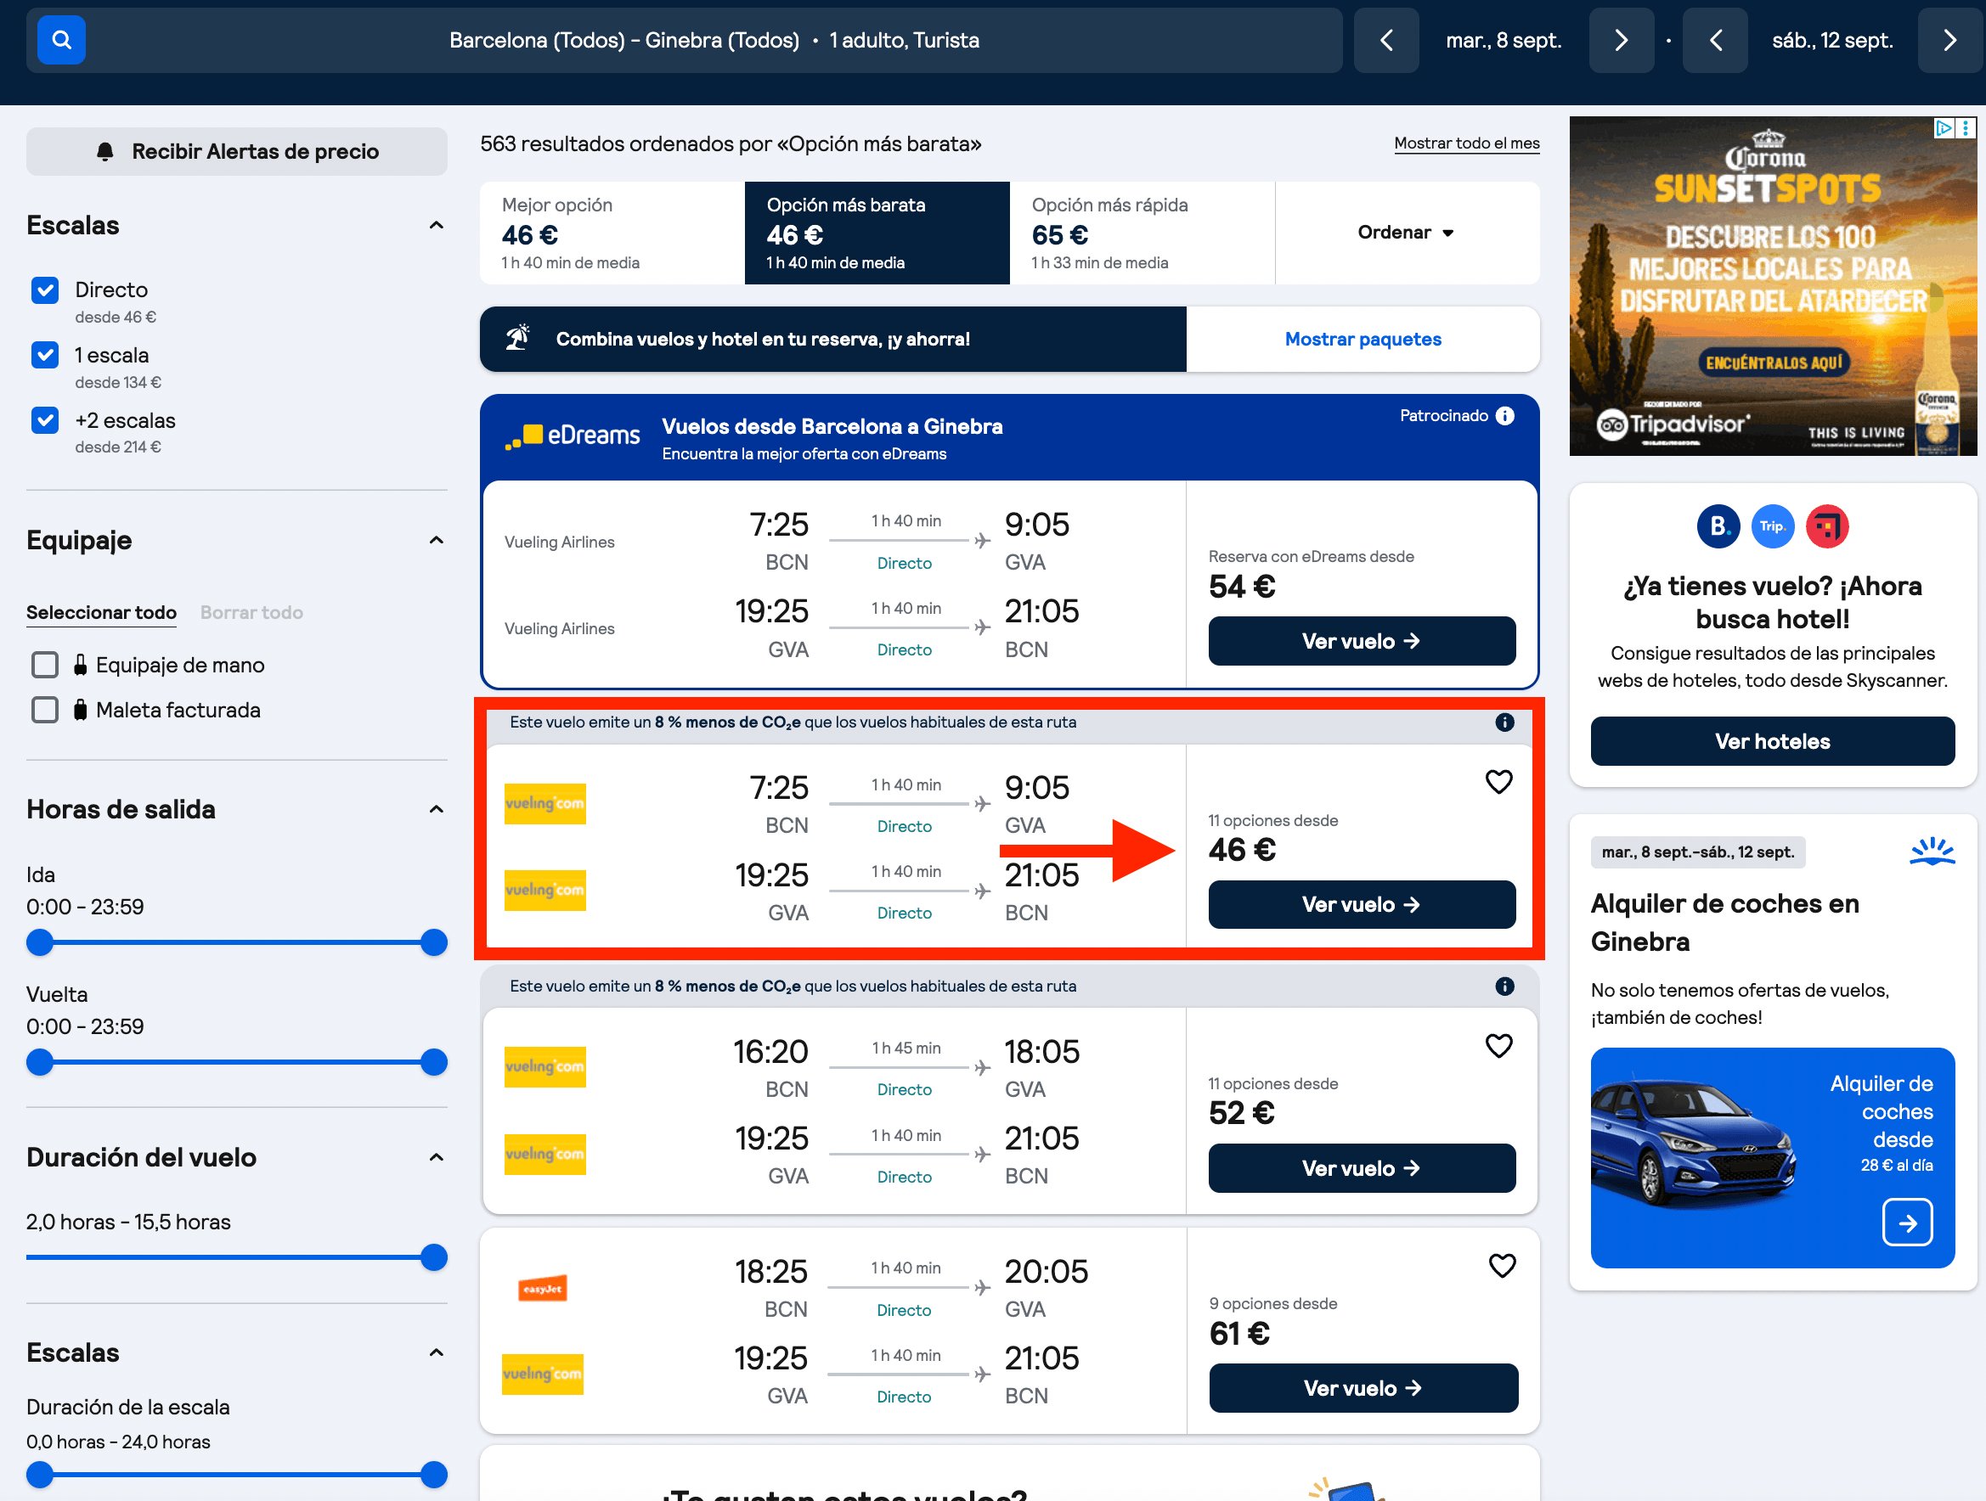This screenshot has height=1501, width=1986.
Task: Click the Duración de la escala right handle
Action: tap(434, 1475)
